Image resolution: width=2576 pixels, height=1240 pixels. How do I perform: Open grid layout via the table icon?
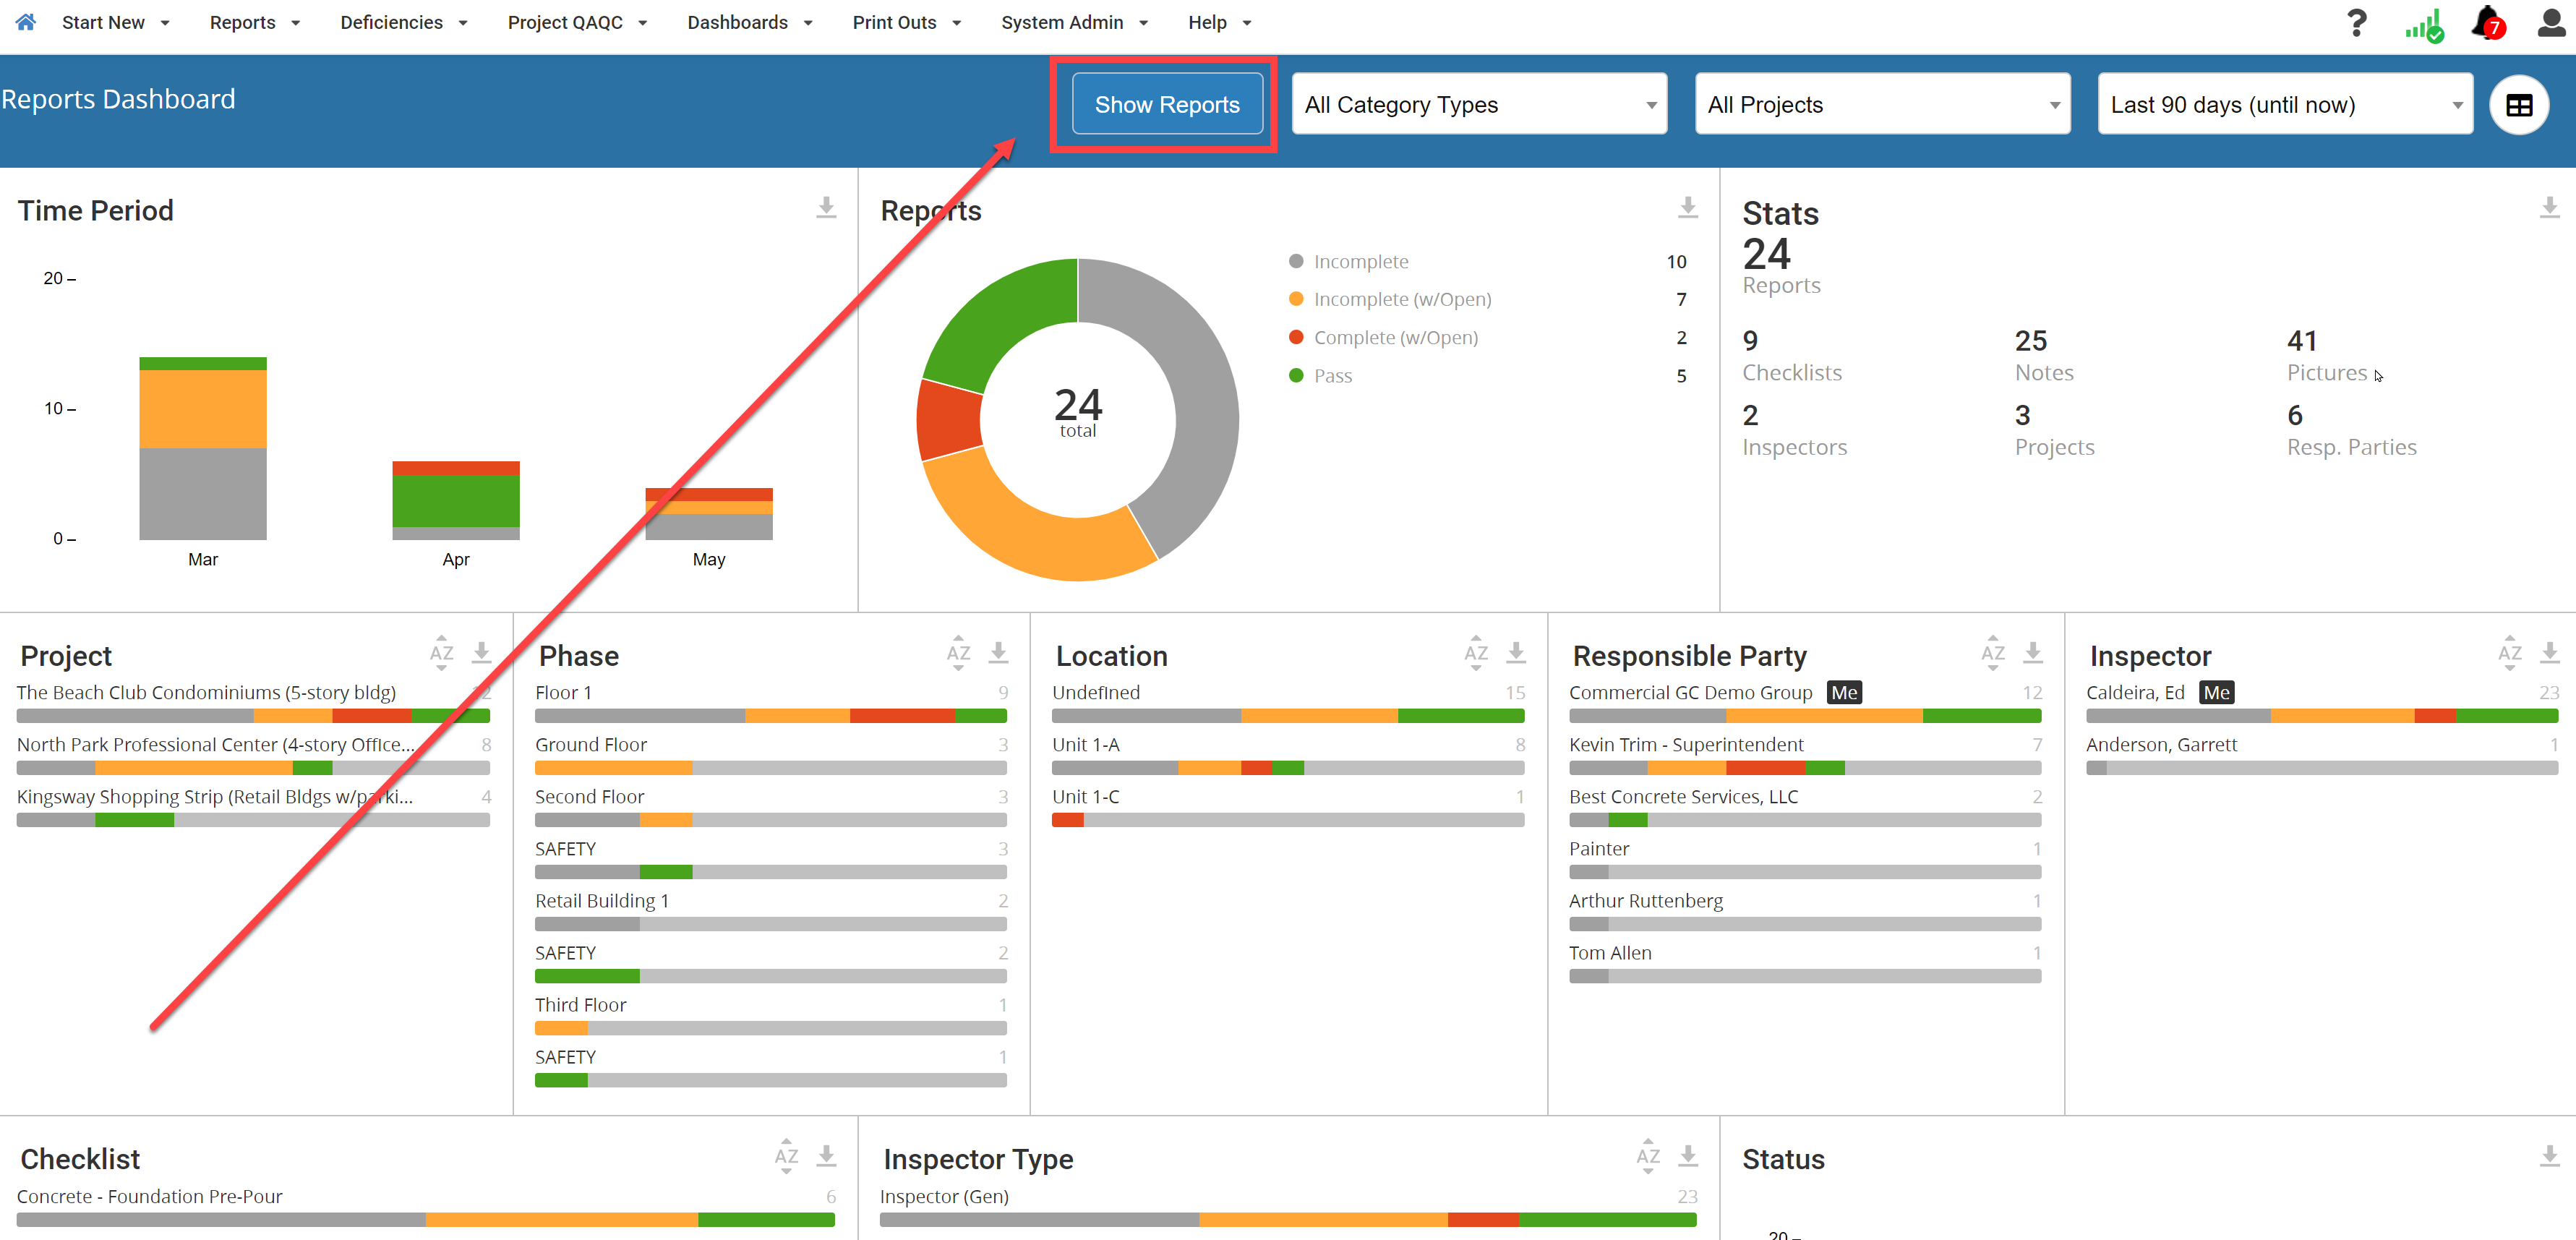click(x=2519, y=104)
